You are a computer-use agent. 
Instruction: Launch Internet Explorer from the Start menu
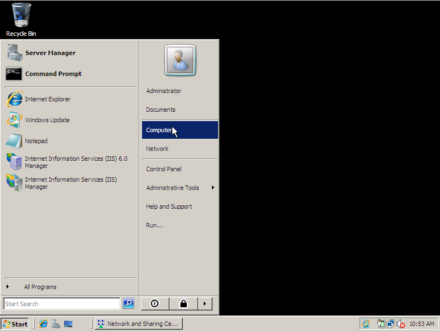pos(70,99)
